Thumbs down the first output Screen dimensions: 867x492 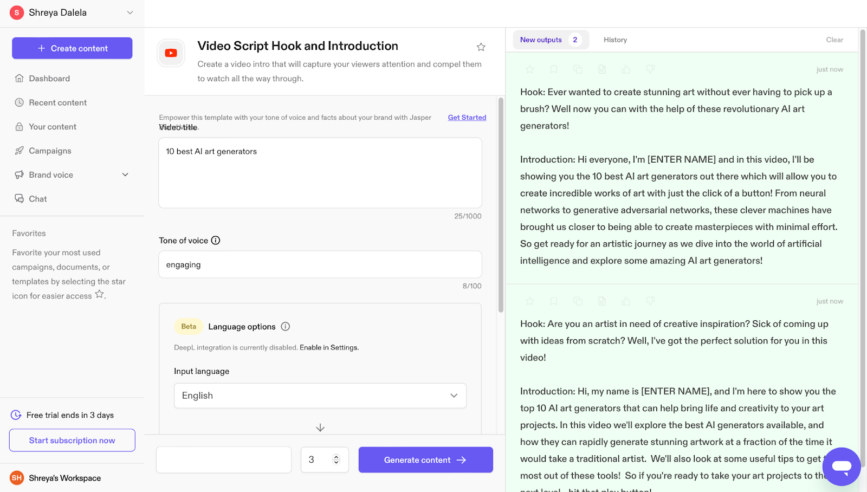click(x=650, y=69)
